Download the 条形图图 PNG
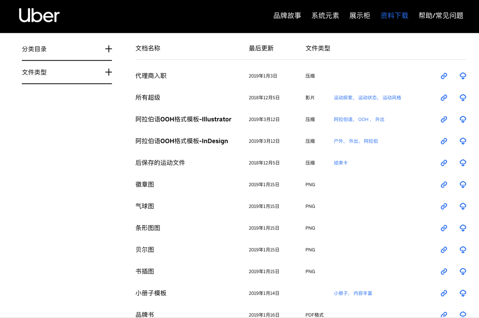 pyautogui.click(x=463, y=228)
